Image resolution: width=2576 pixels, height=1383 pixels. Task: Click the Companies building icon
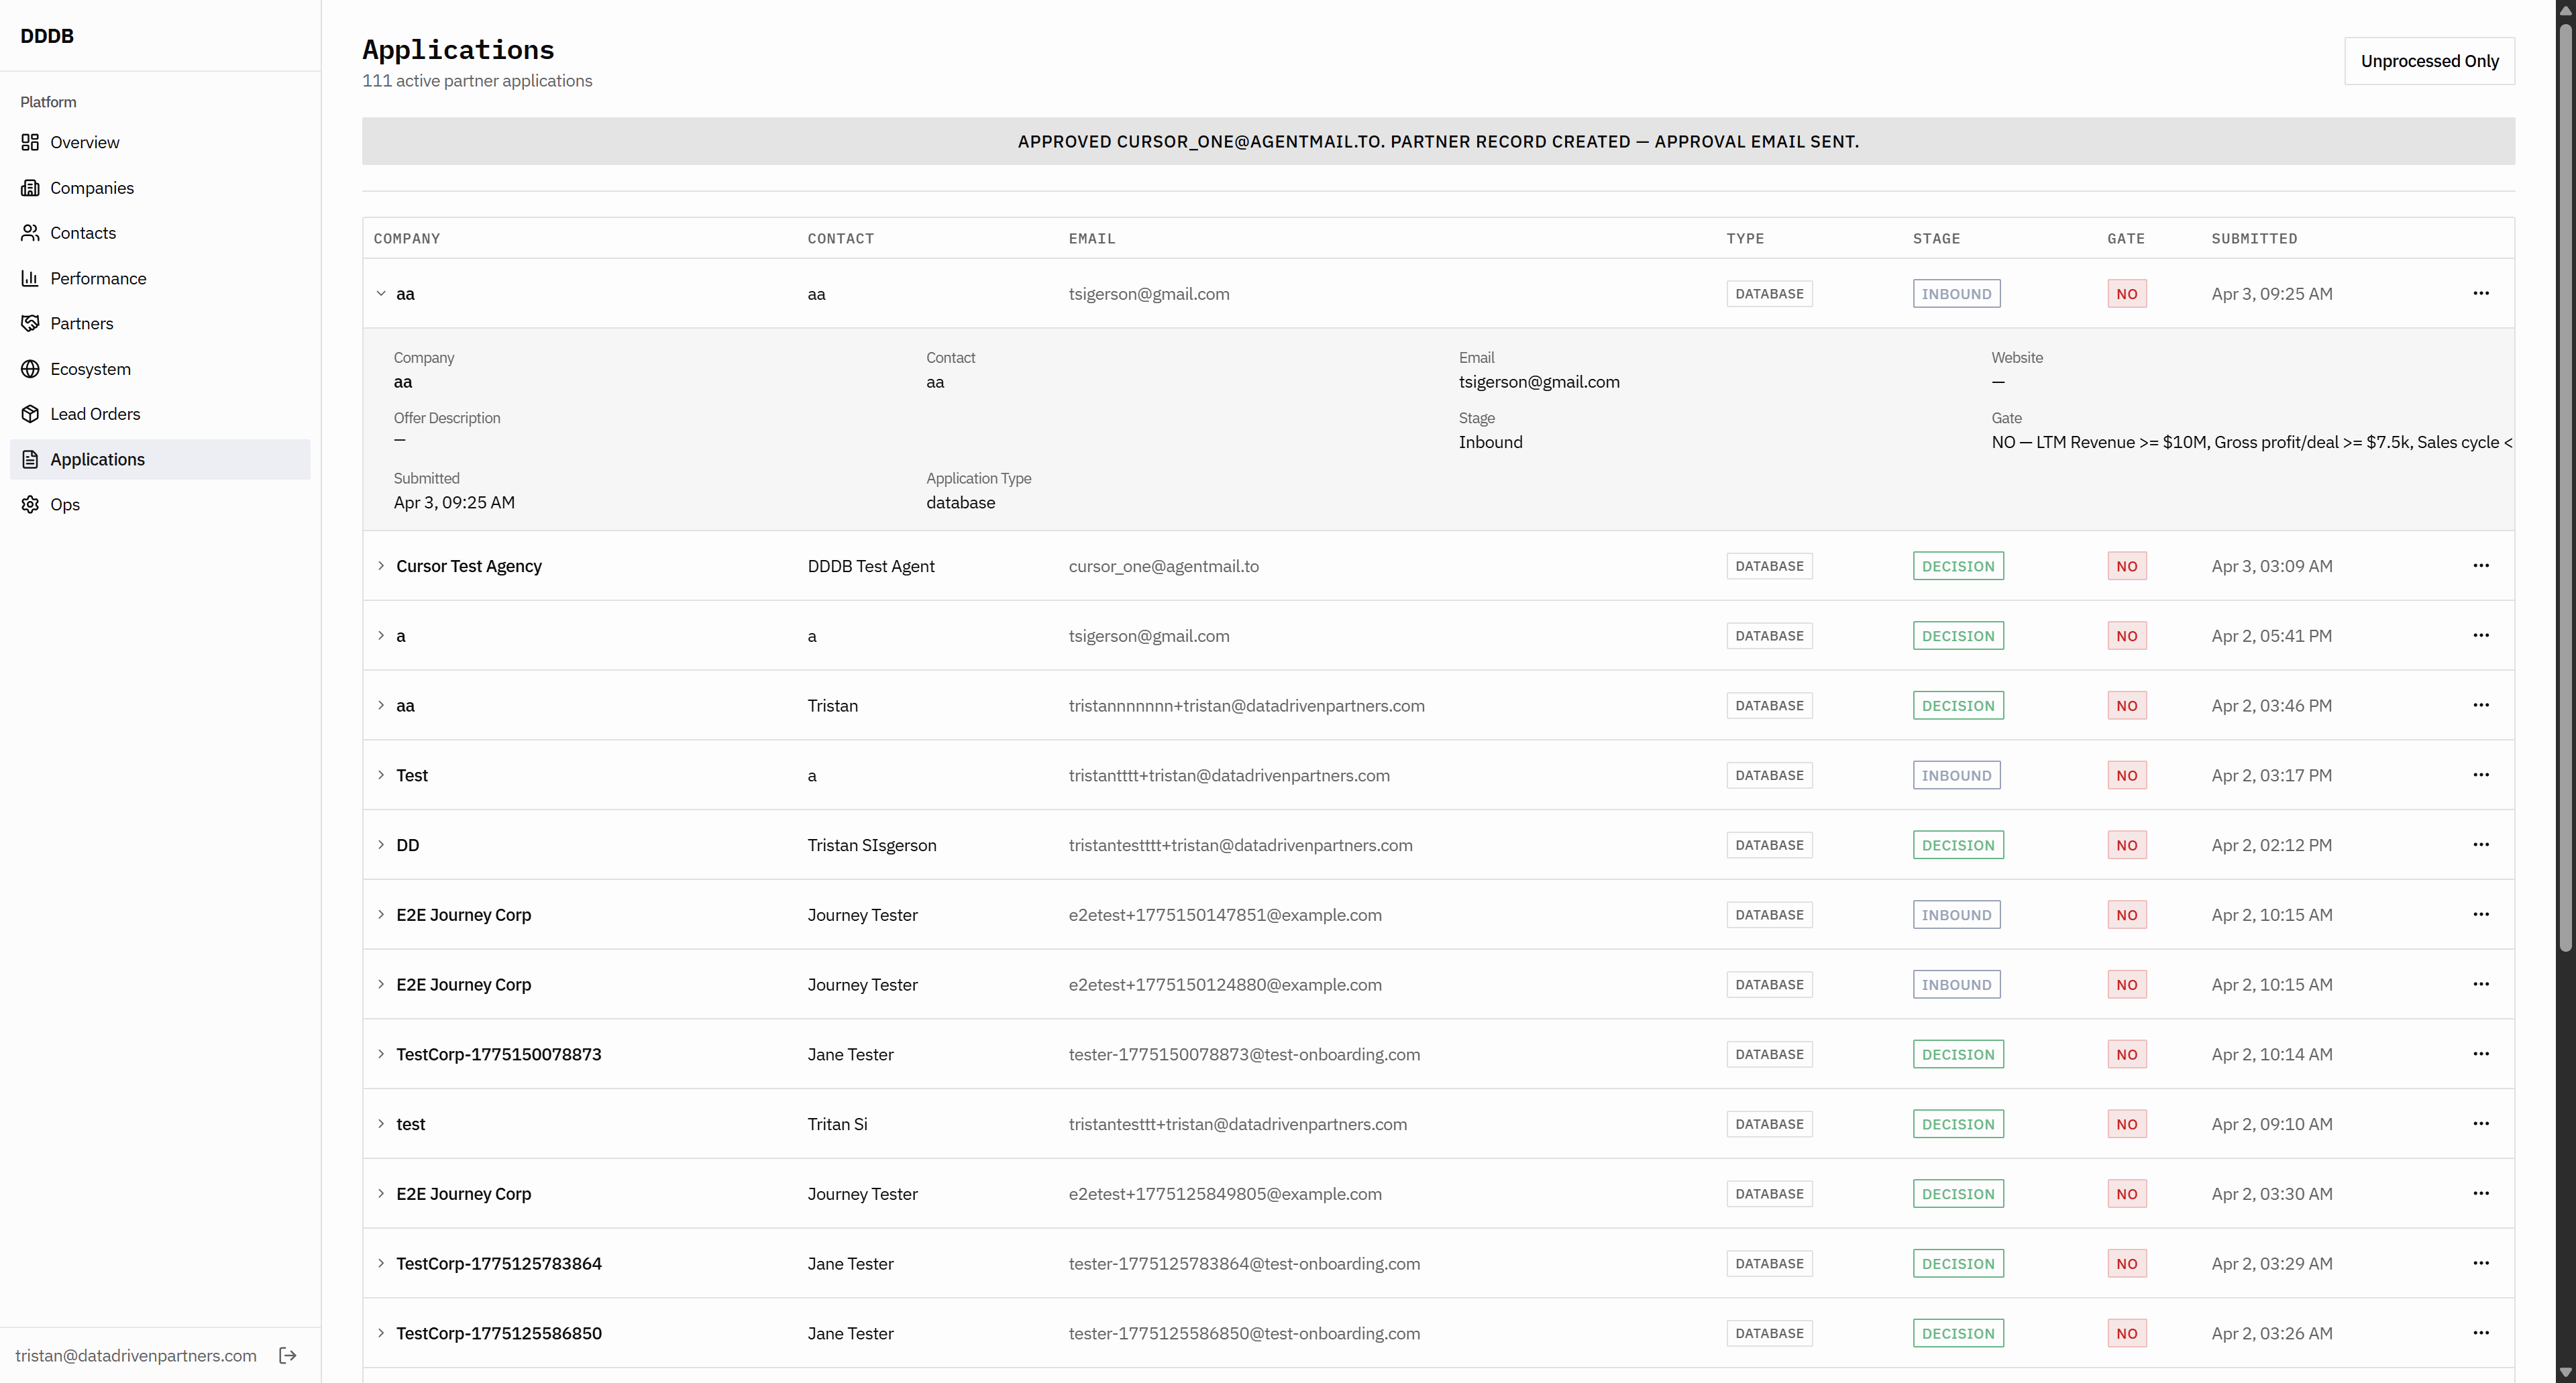30,188
